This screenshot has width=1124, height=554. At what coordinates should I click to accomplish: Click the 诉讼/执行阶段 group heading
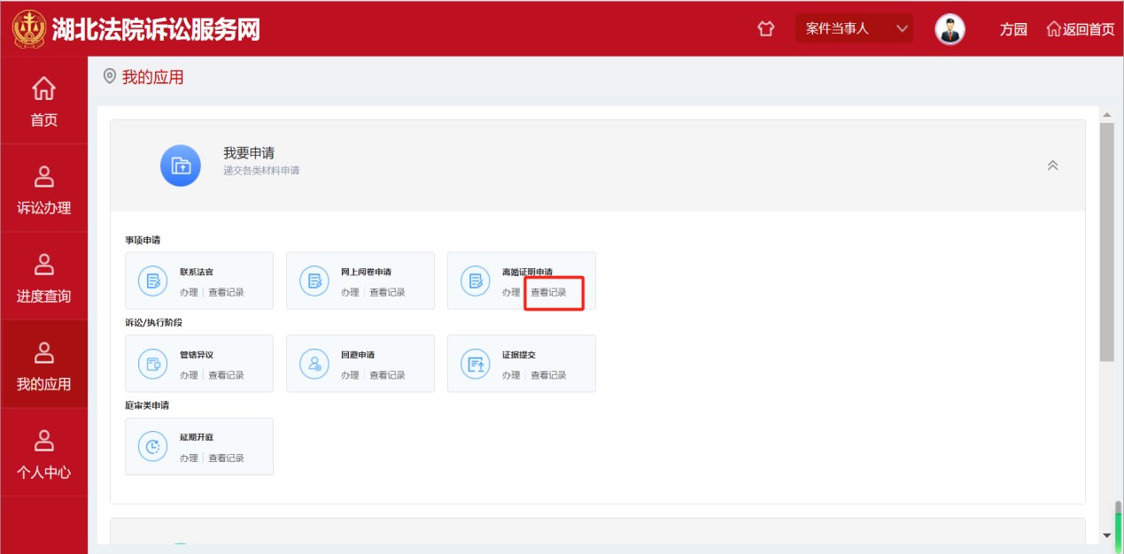153,322
